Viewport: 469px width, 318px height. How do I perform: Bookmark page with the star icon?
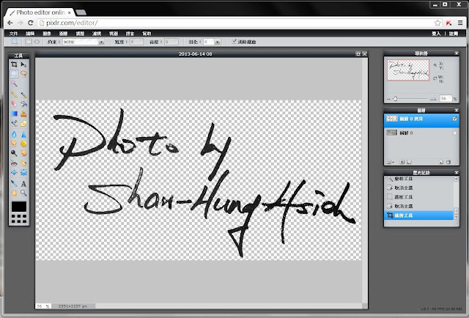click(437, 23)
